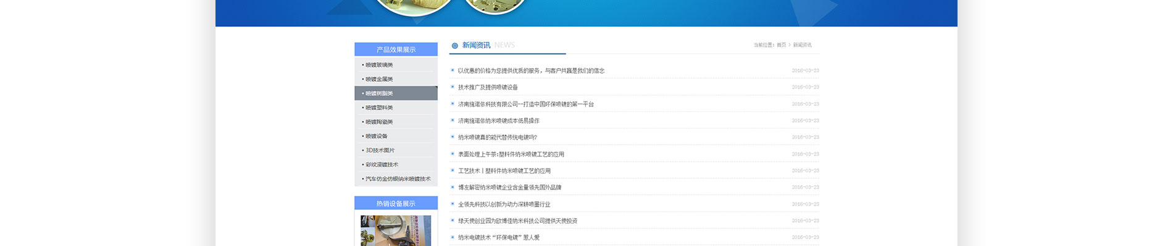Open article 打造中国环保喷镀的第一平台
Screen dimensions: 1173x246
pyautogui.click(x=526, y=104)
